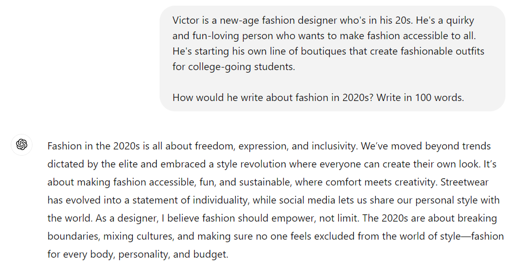Click the word "quirky" in the prompt

pos(460,21)
